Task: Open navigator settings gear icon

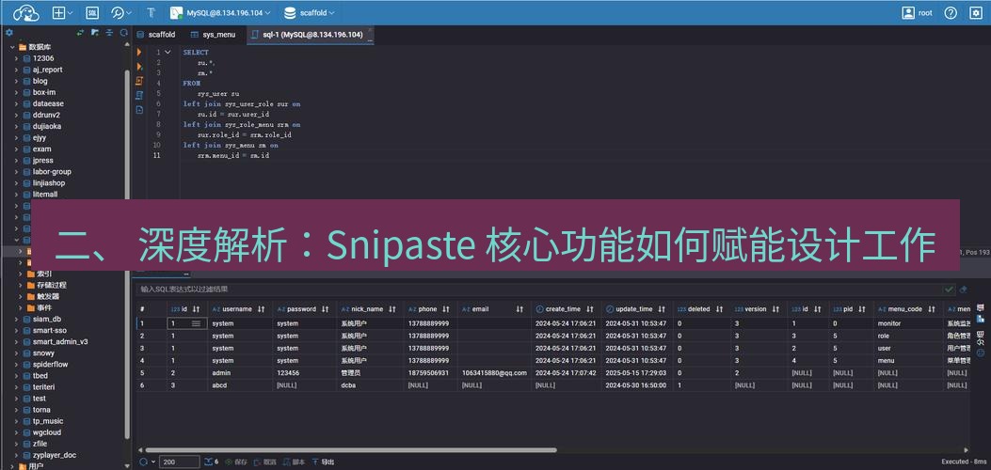Action: click(8, 33)
